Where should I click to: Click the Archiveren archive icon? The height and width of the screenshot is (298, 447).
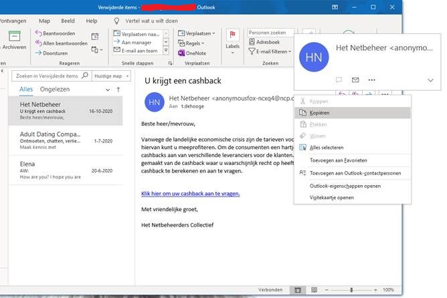(14, 37)
